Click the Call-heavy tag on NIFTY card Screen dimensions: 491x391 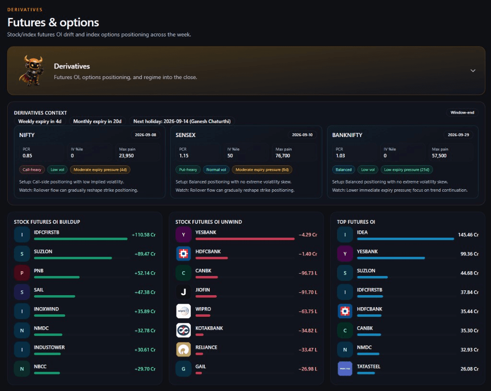coord(32,170)
